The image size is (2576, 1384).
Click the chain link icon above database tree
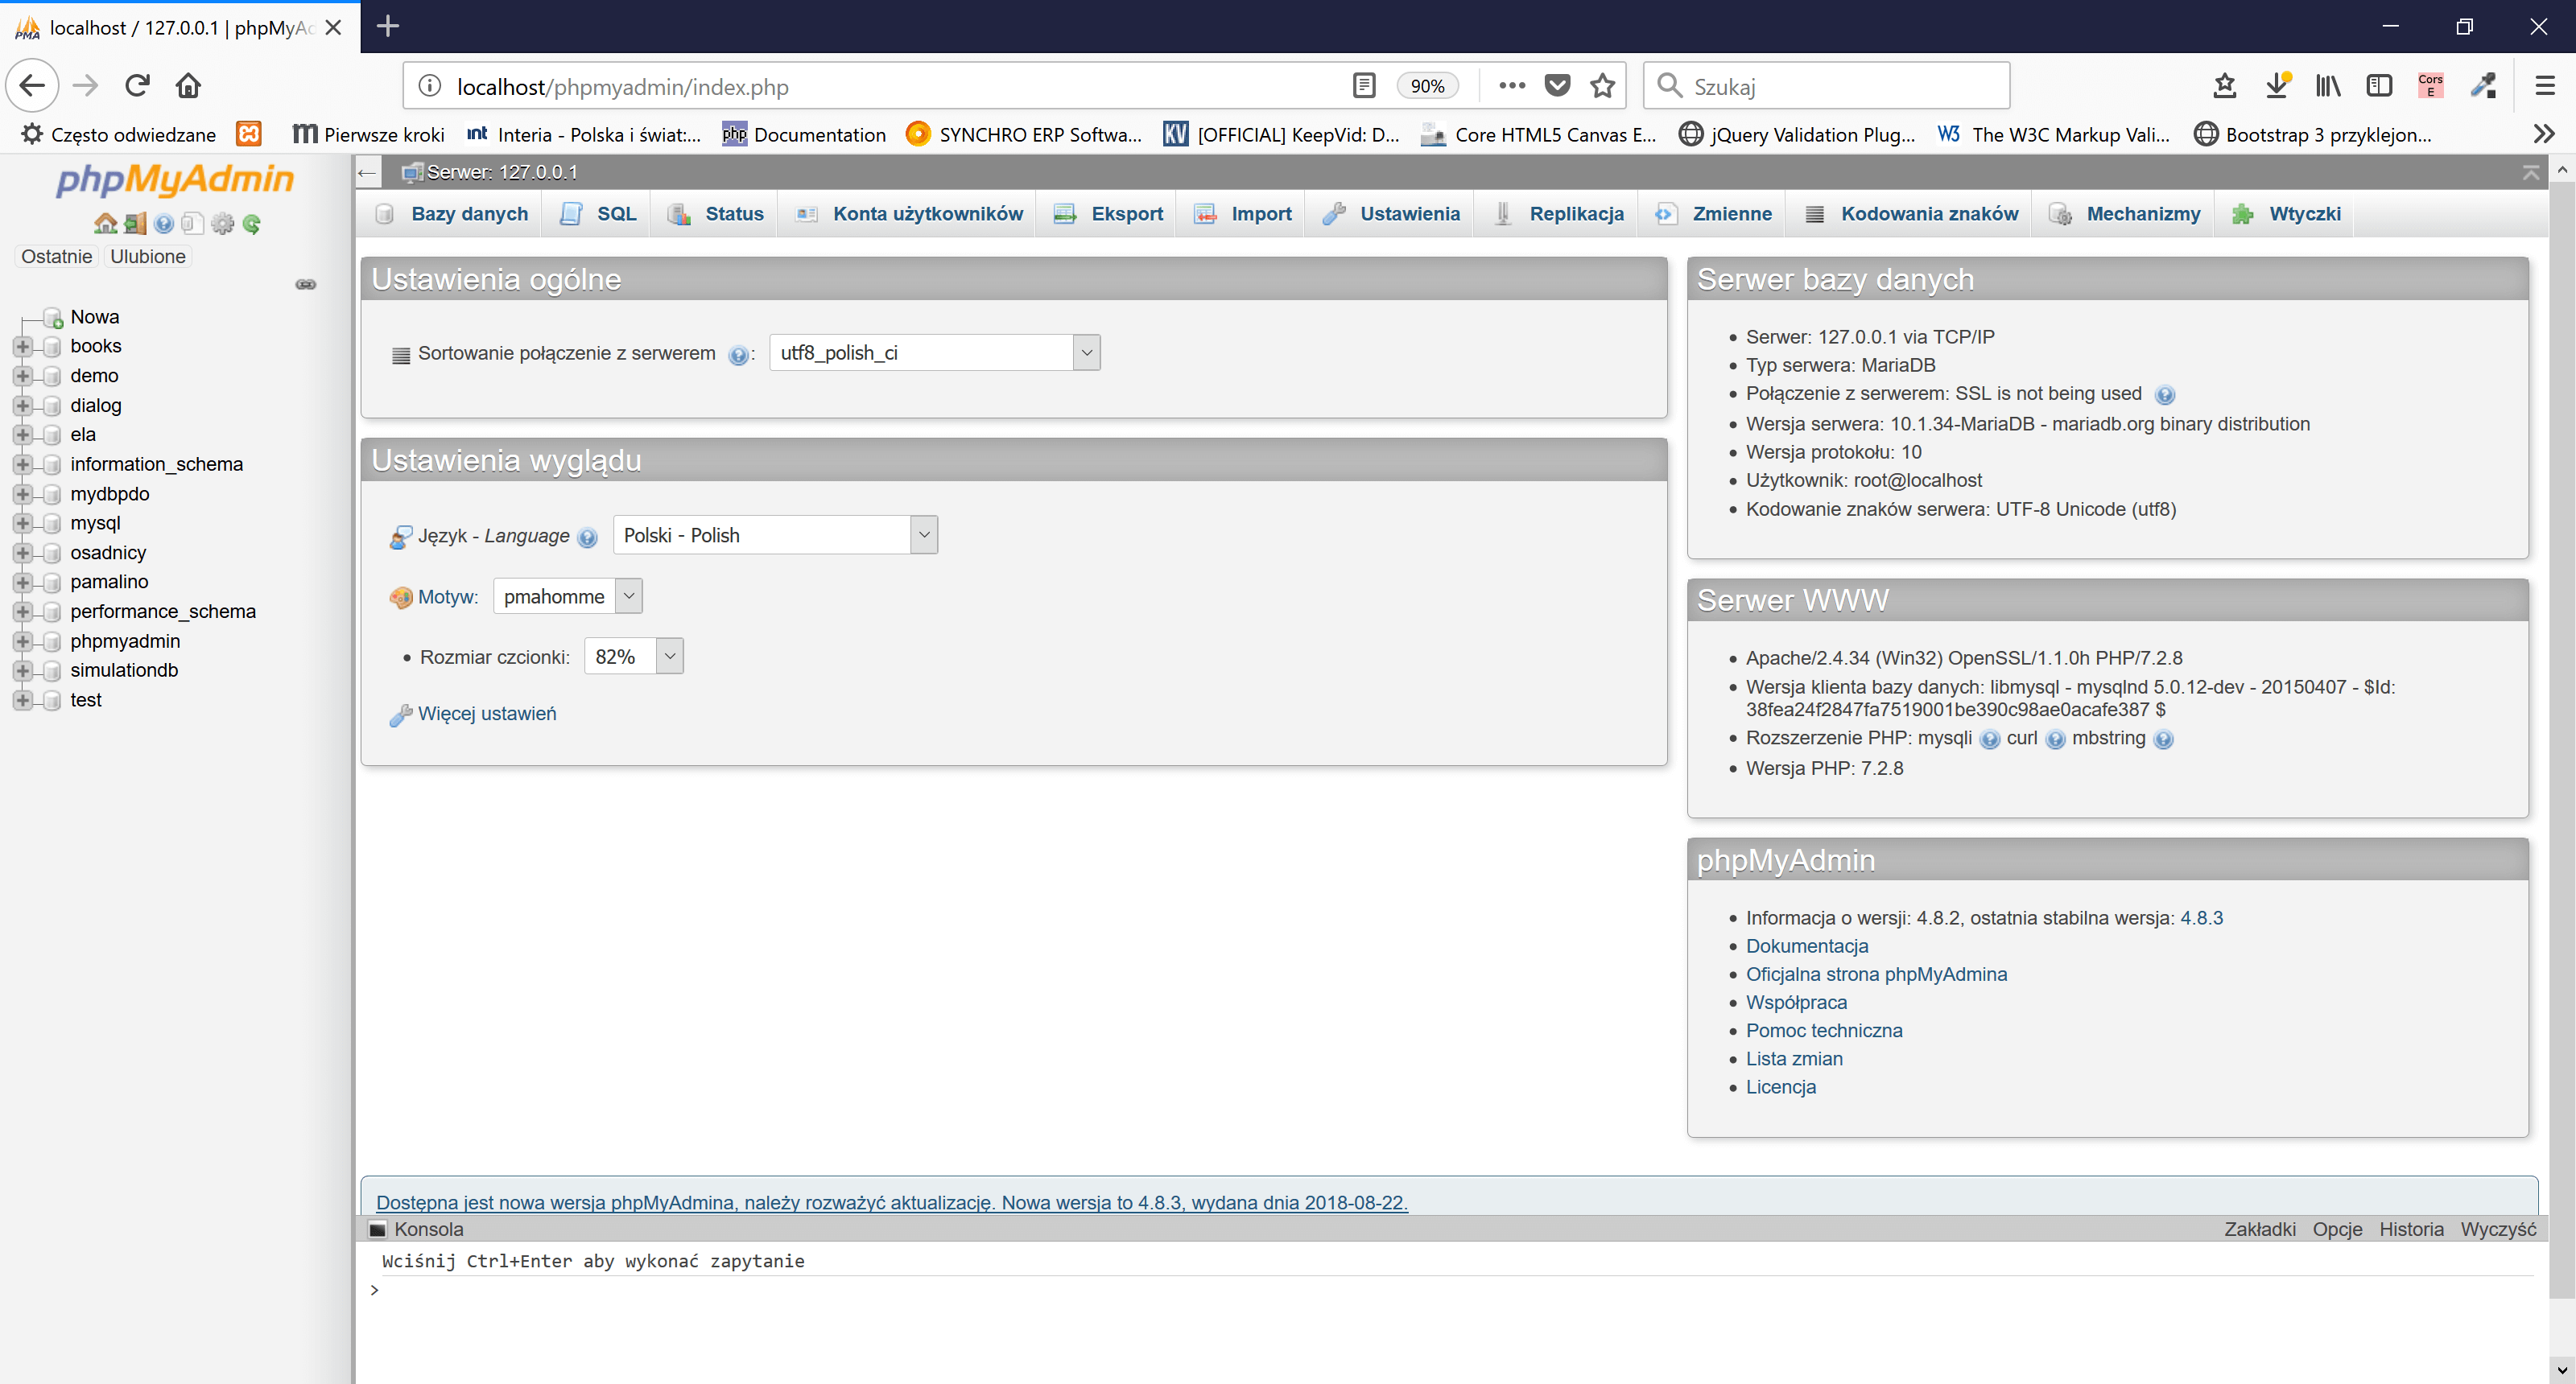coord(306,285)
